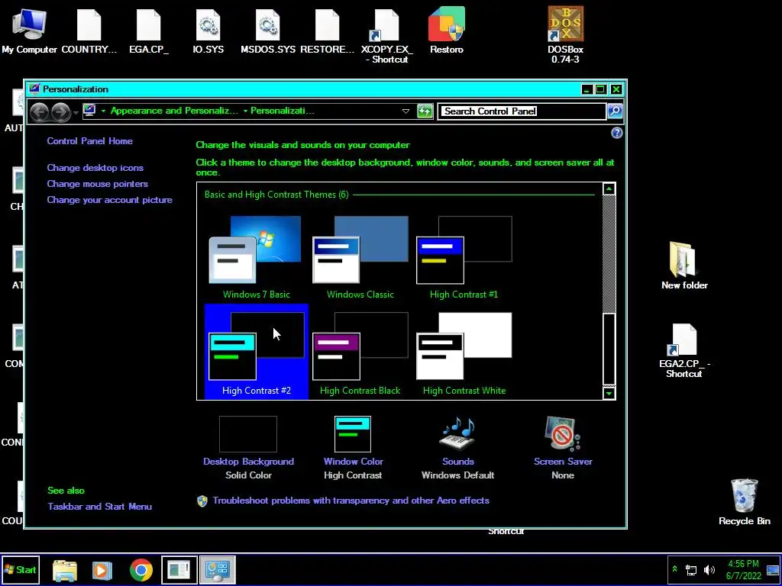Select the IO.SYS file icon

tap(208, 31)
